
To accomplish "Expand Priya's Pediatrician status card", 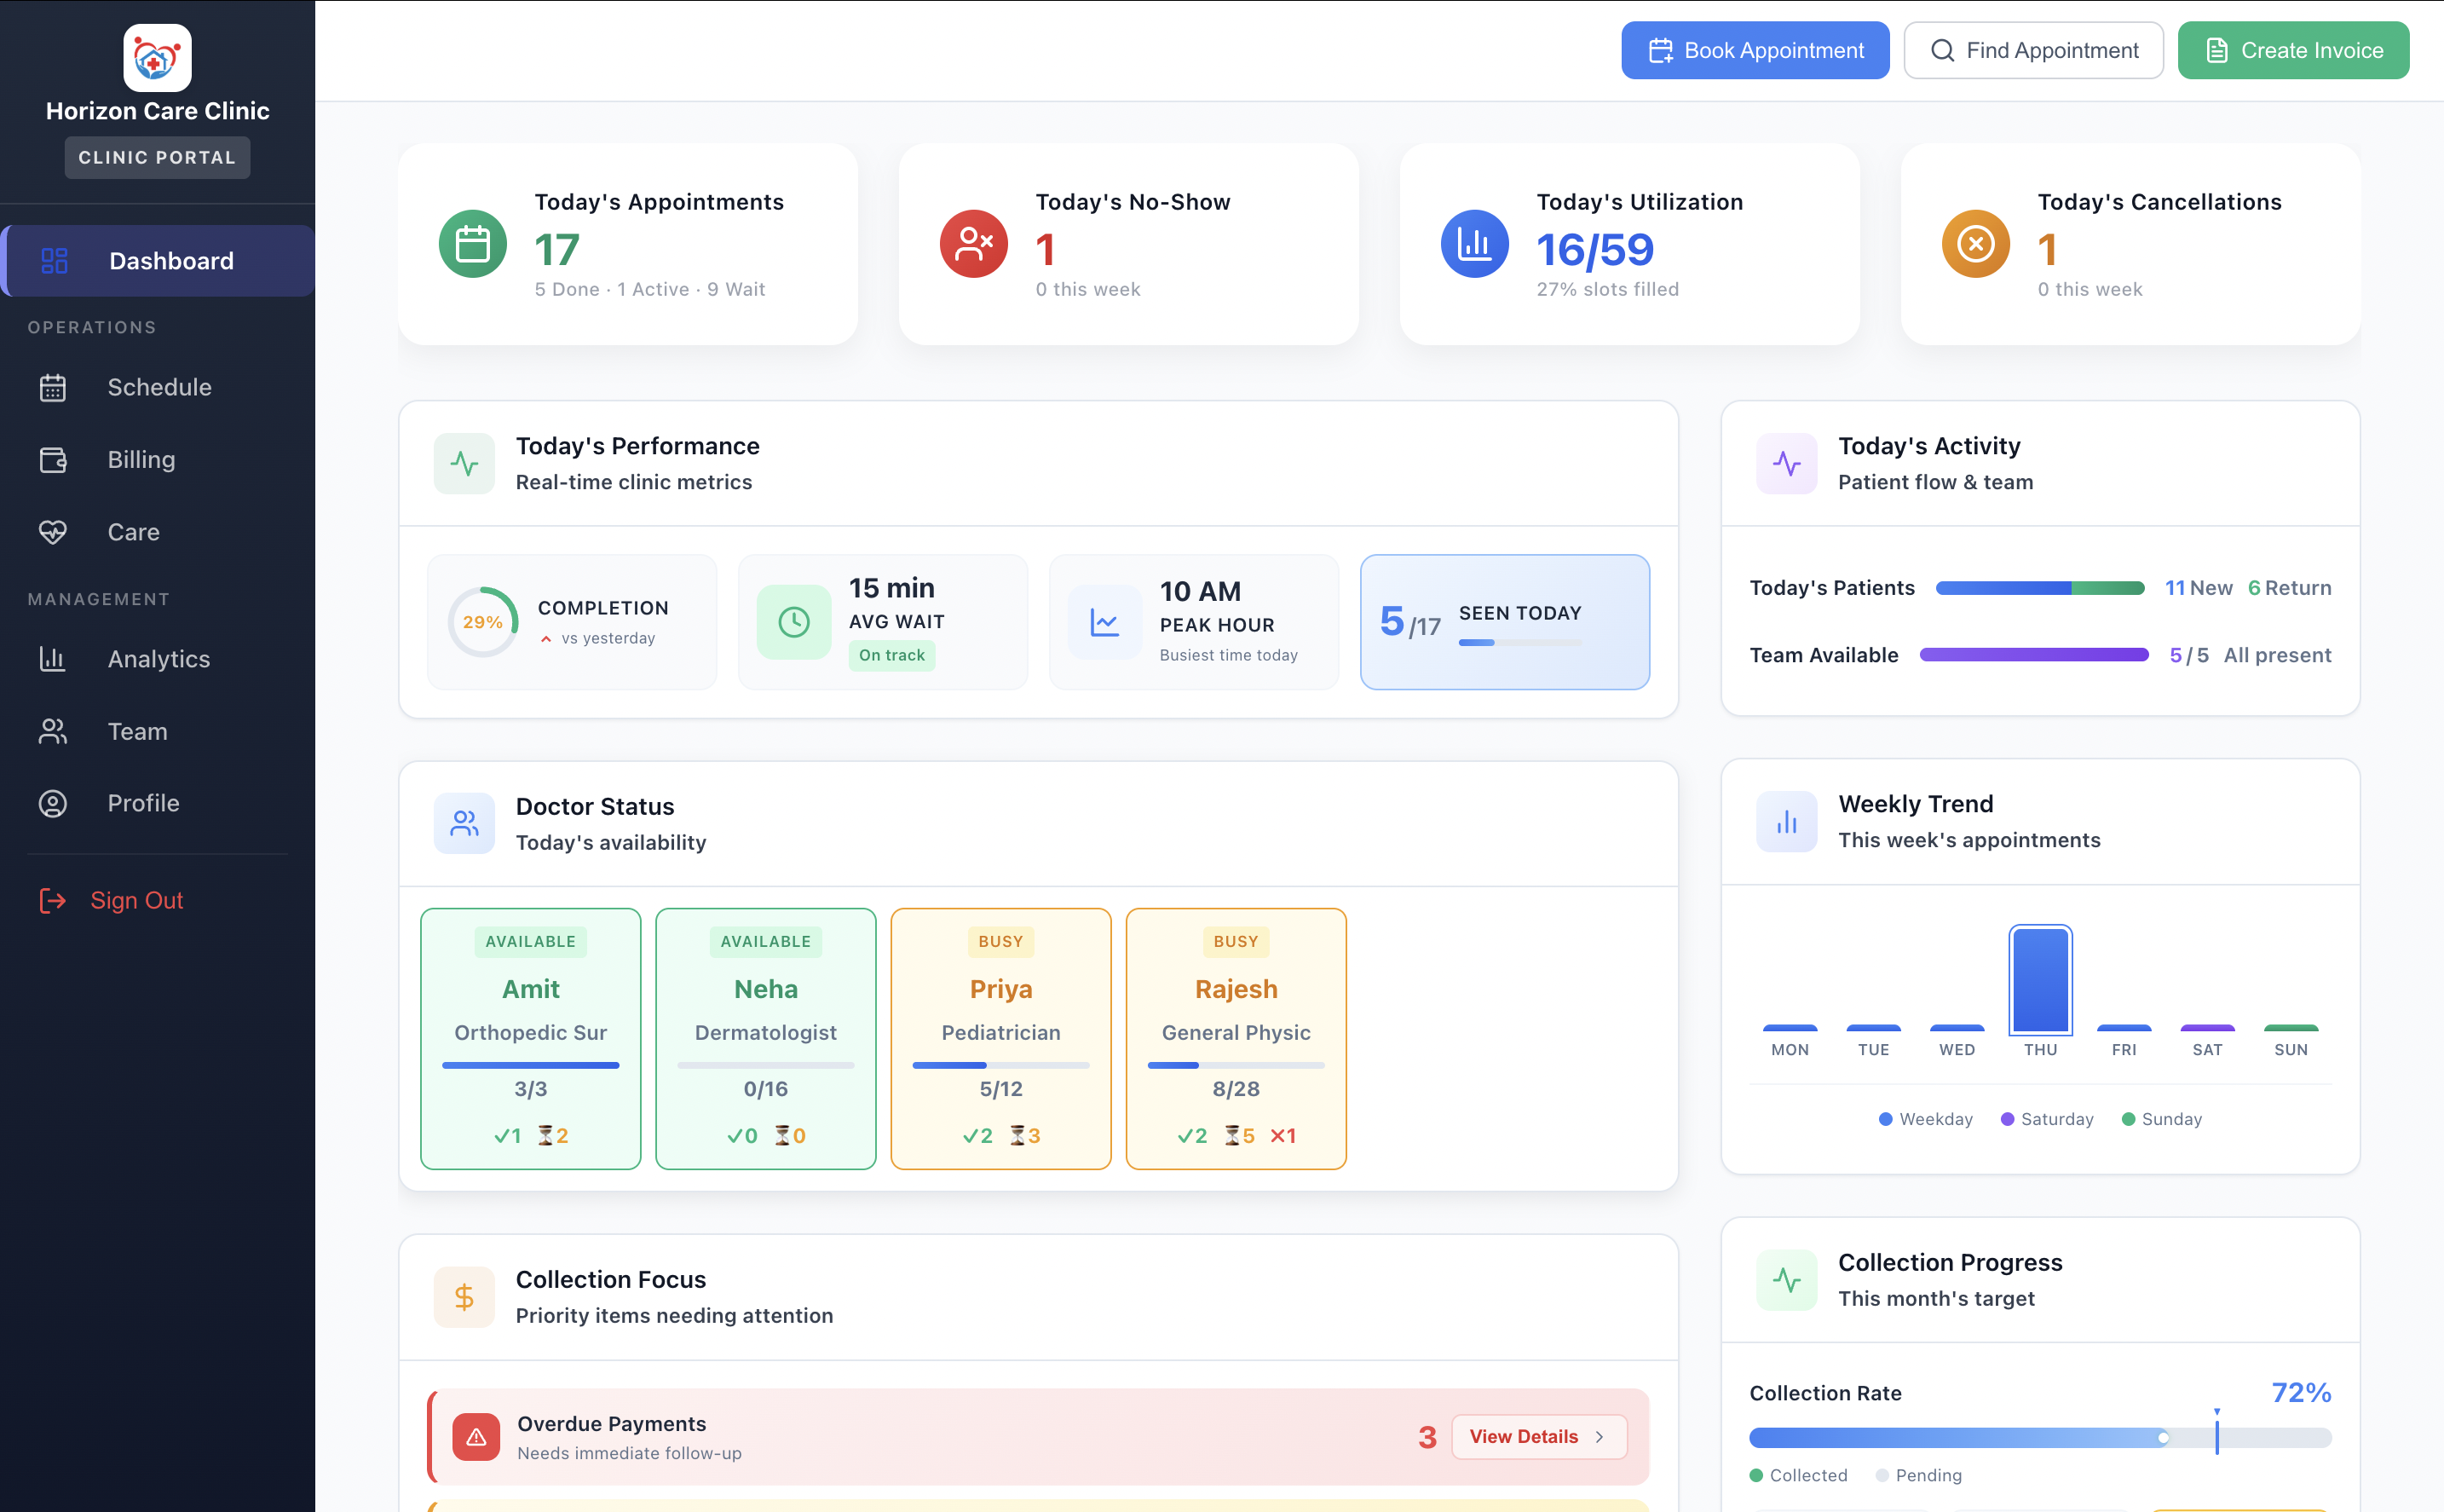I will coord(1000,1039).
